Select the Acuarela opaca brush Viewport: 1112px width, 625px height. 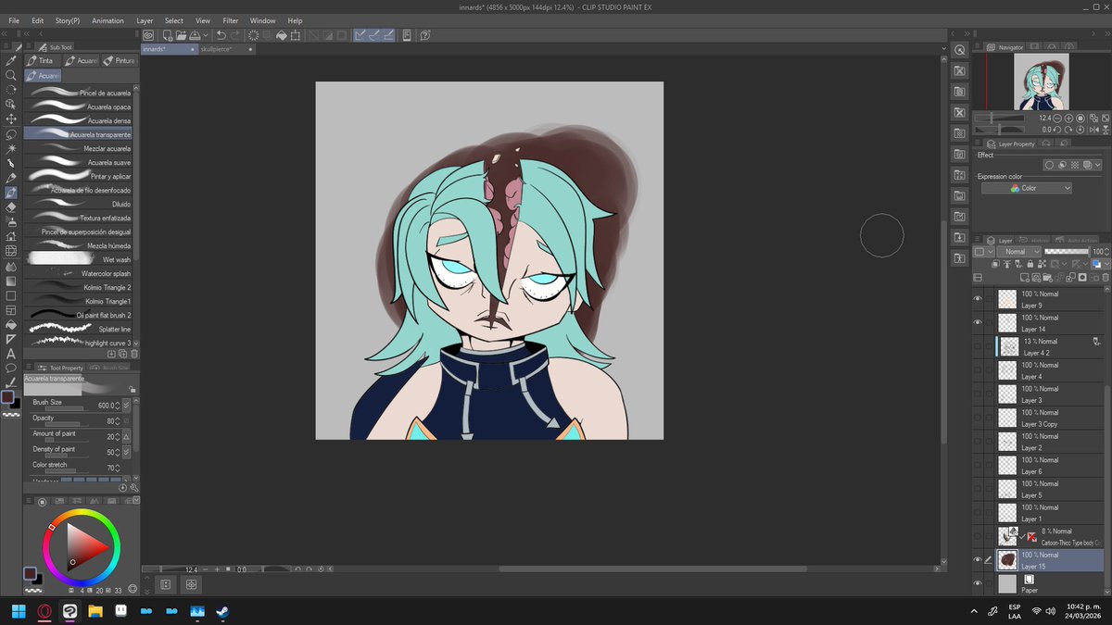coord(80,106)
